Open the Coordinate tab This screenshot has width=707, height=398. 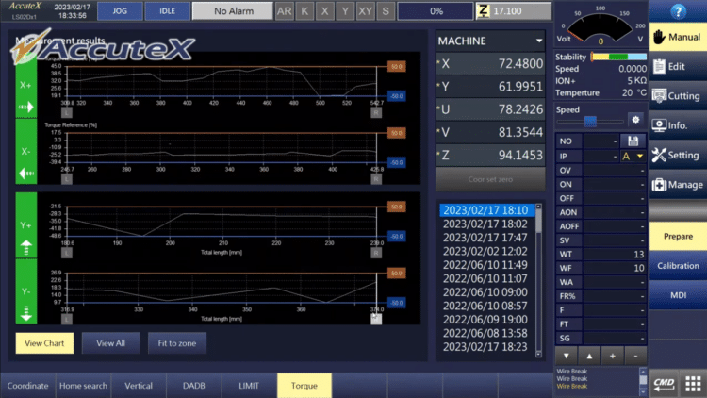pyautogui.click(x=27, y=386)
